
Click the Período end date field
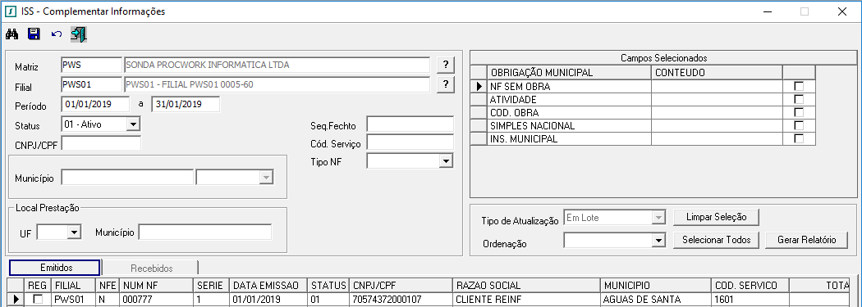[x=186, y=104]
